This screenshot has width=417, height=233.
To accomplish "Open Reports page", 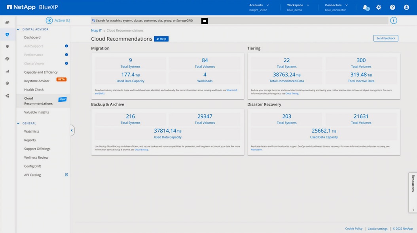I will [30, 140].
